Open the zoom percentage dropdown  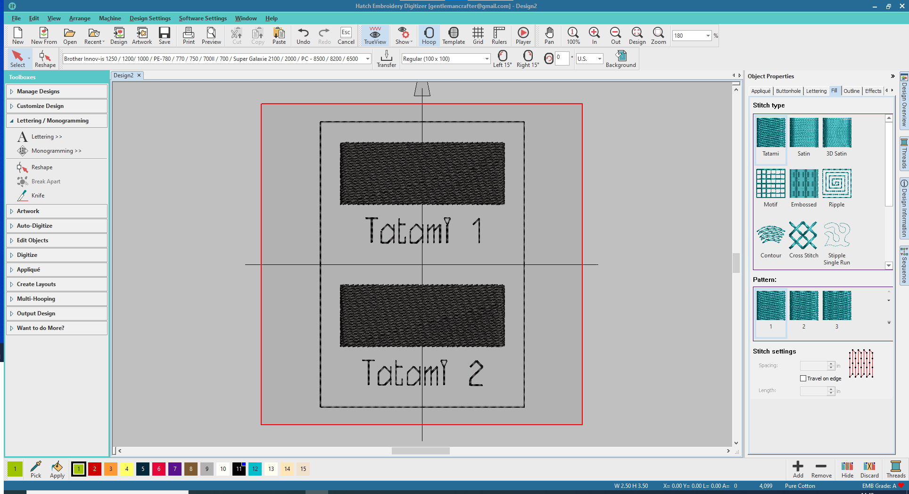708,36
